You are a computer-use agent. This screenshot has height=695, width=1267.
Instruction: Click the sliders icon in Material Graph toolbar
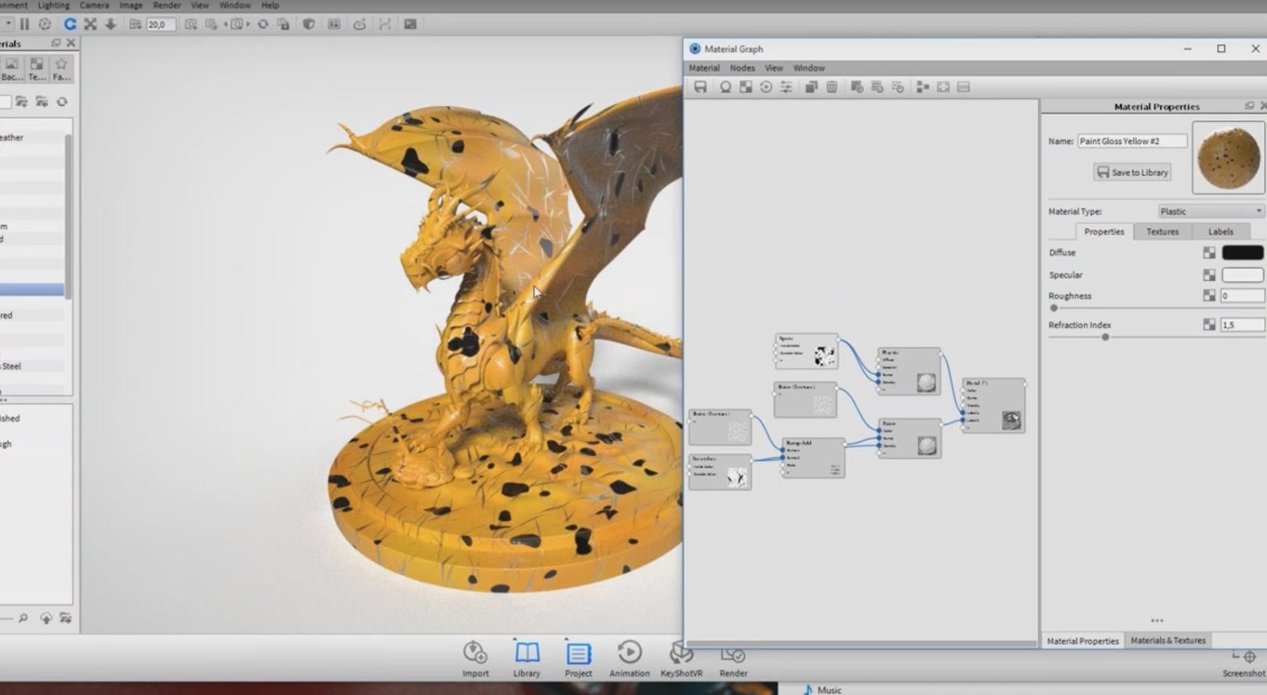point(786,87)
